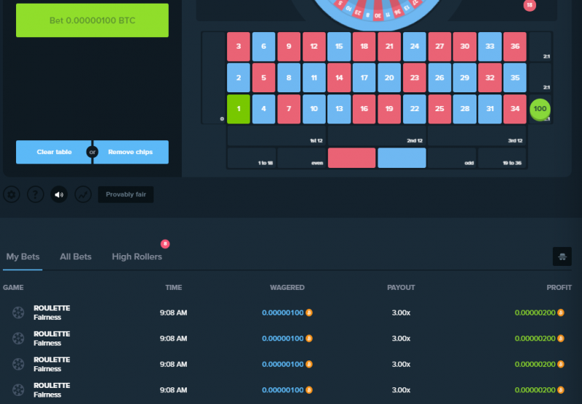Click the green 100 chip
Image resolution: width=582 pixels, height=404 pixels.
coord(540,109)
